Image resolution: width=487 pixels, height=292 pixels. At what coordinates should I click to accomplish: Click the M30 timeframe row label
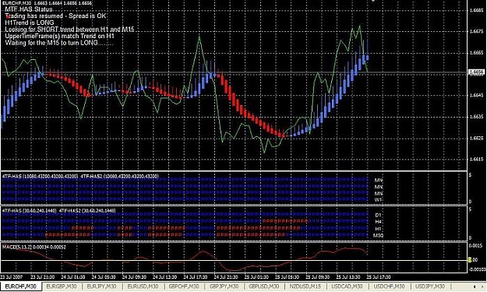coord(378,235)
